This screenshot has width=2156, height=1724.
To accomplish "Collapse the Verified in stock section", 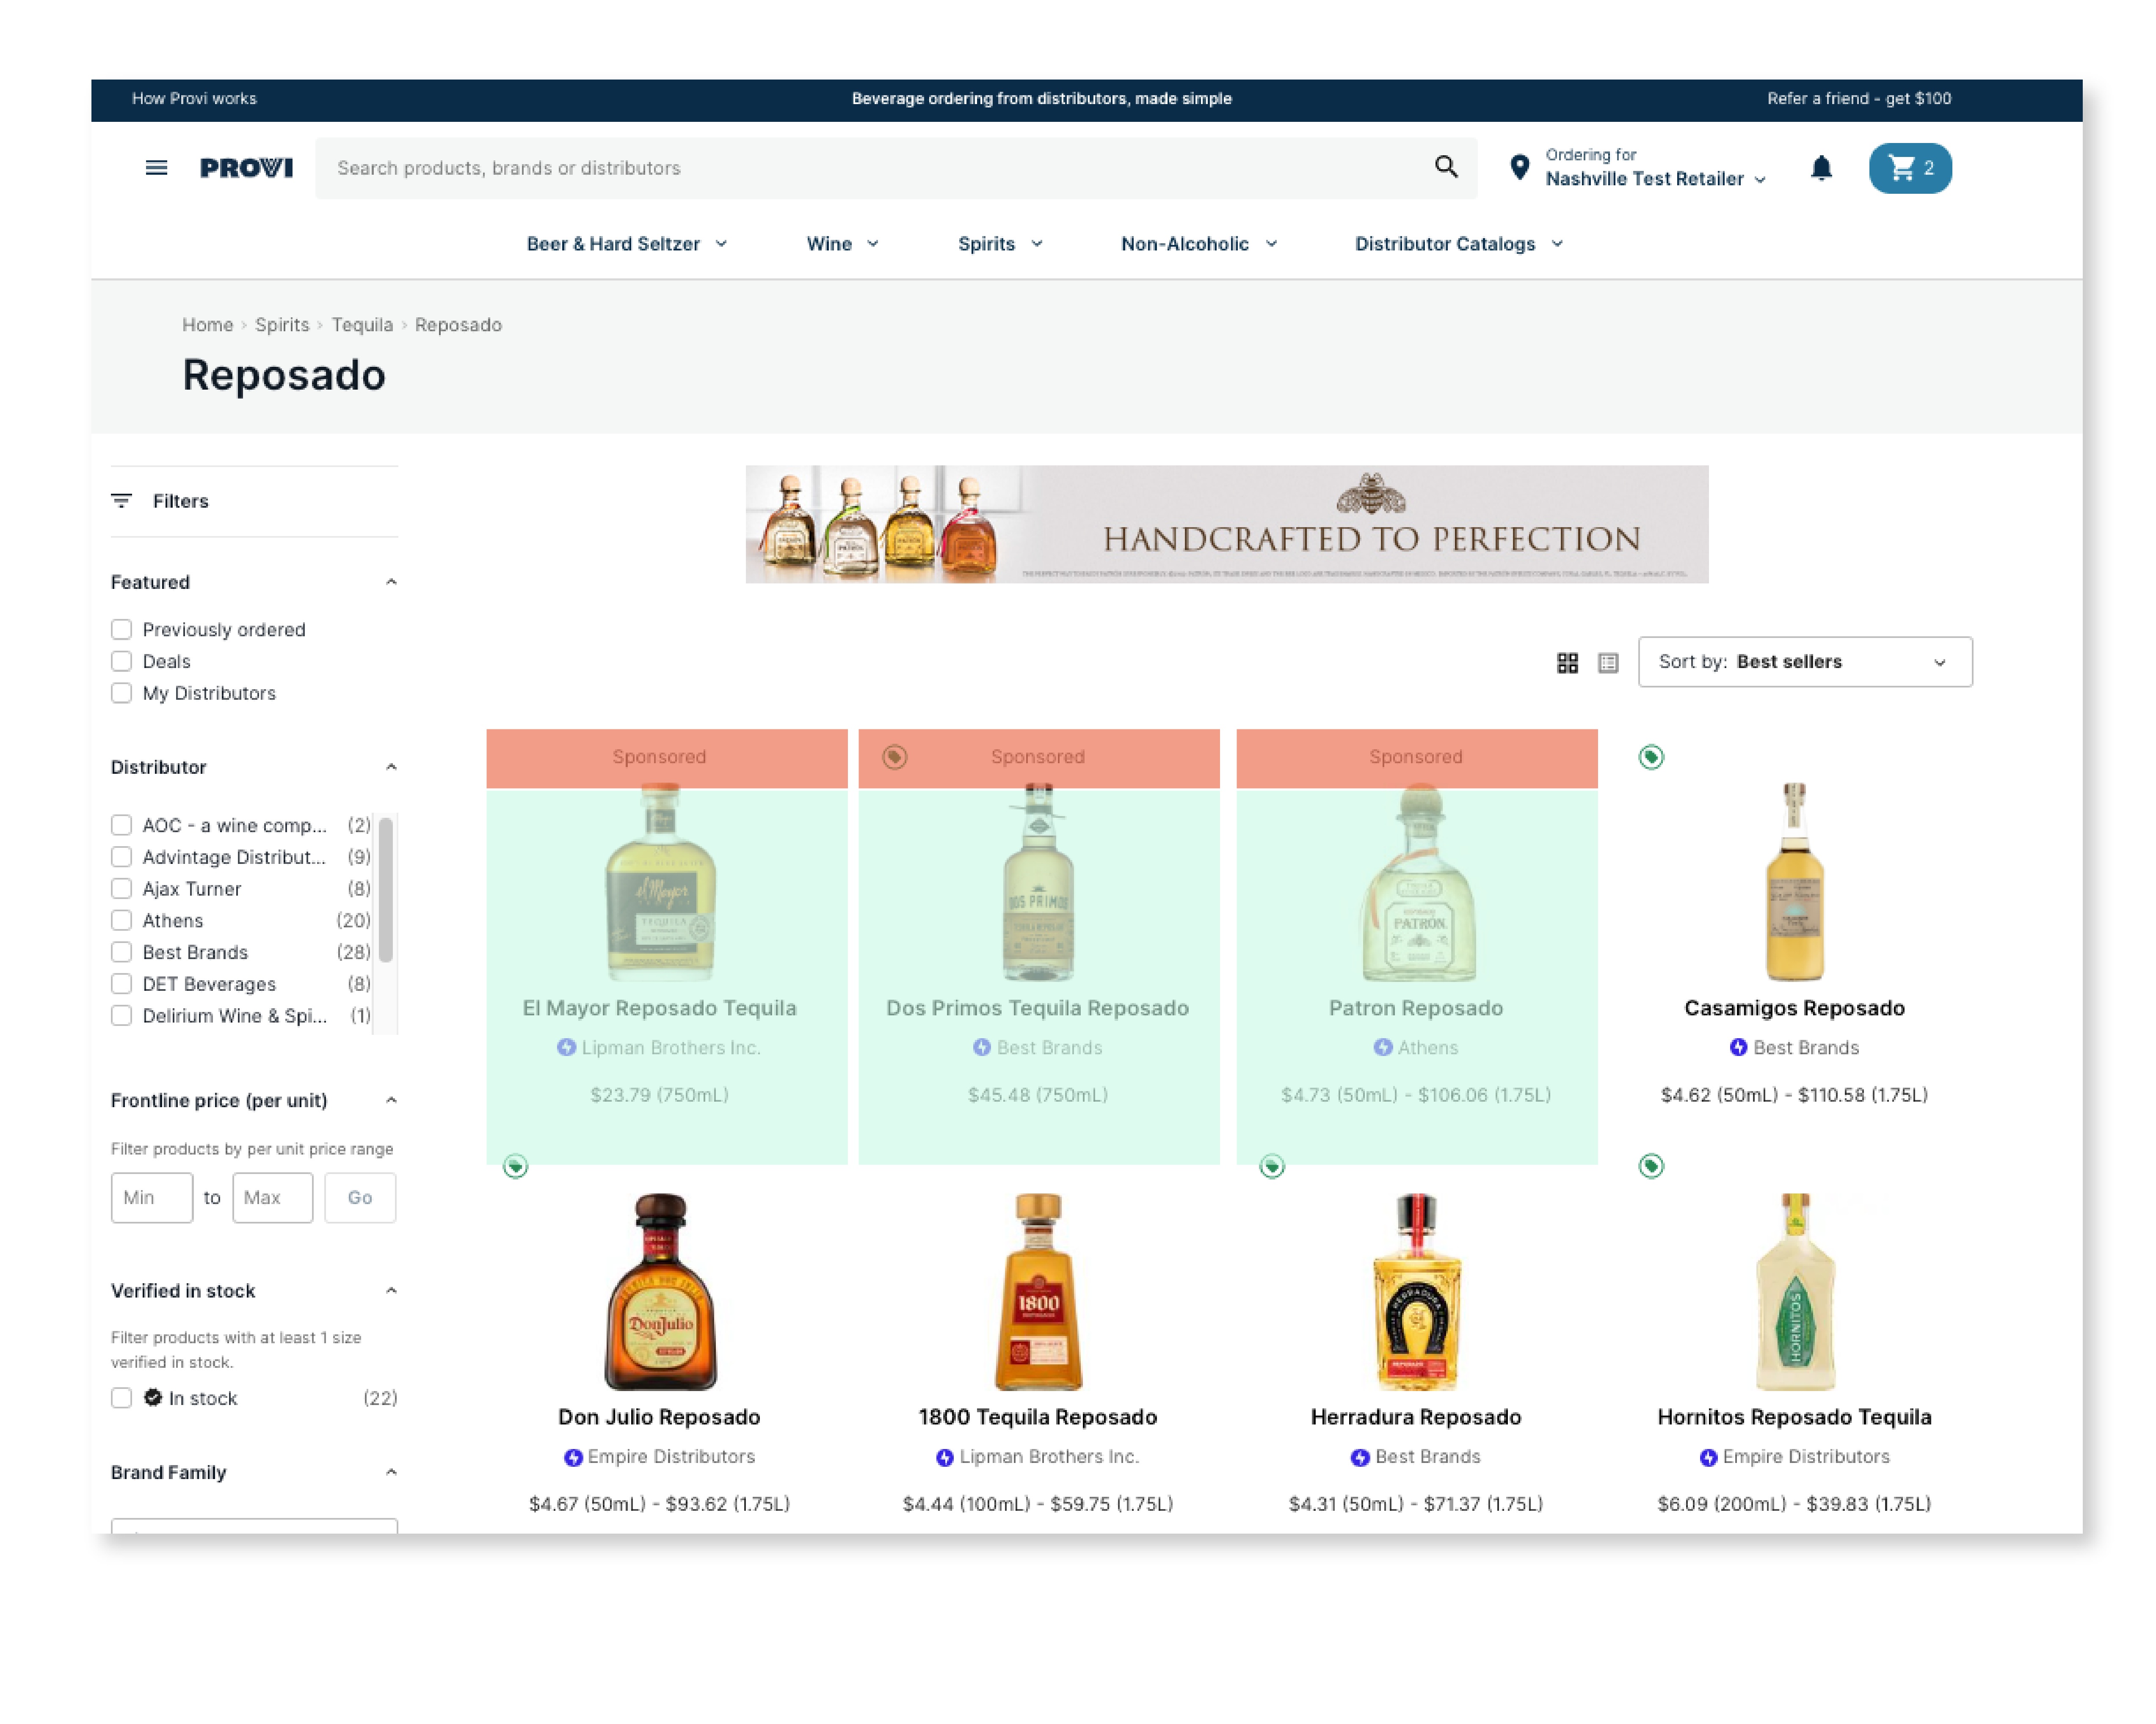I will (x=391, y=1291).
